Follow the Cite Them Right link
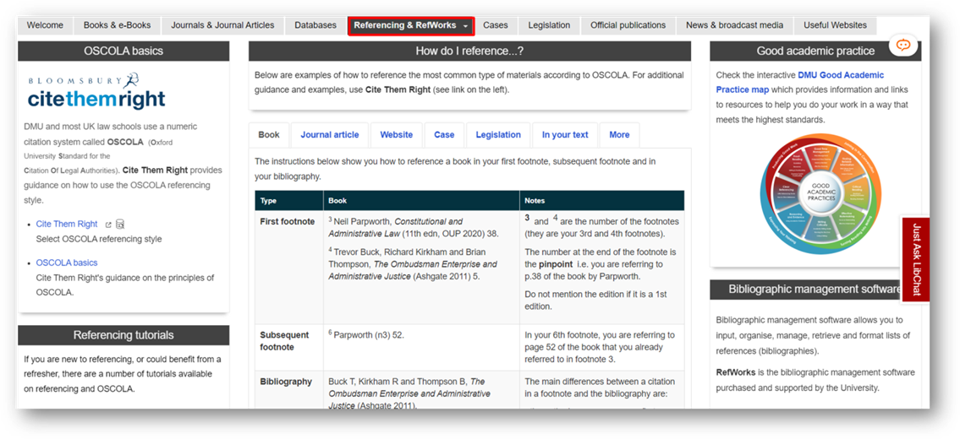 67,225
